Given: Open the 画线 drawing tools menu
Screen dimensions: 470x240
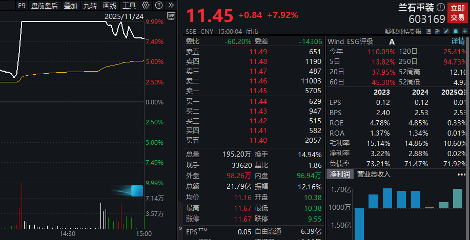Looking at the screenshot, I should click(109, 6).
